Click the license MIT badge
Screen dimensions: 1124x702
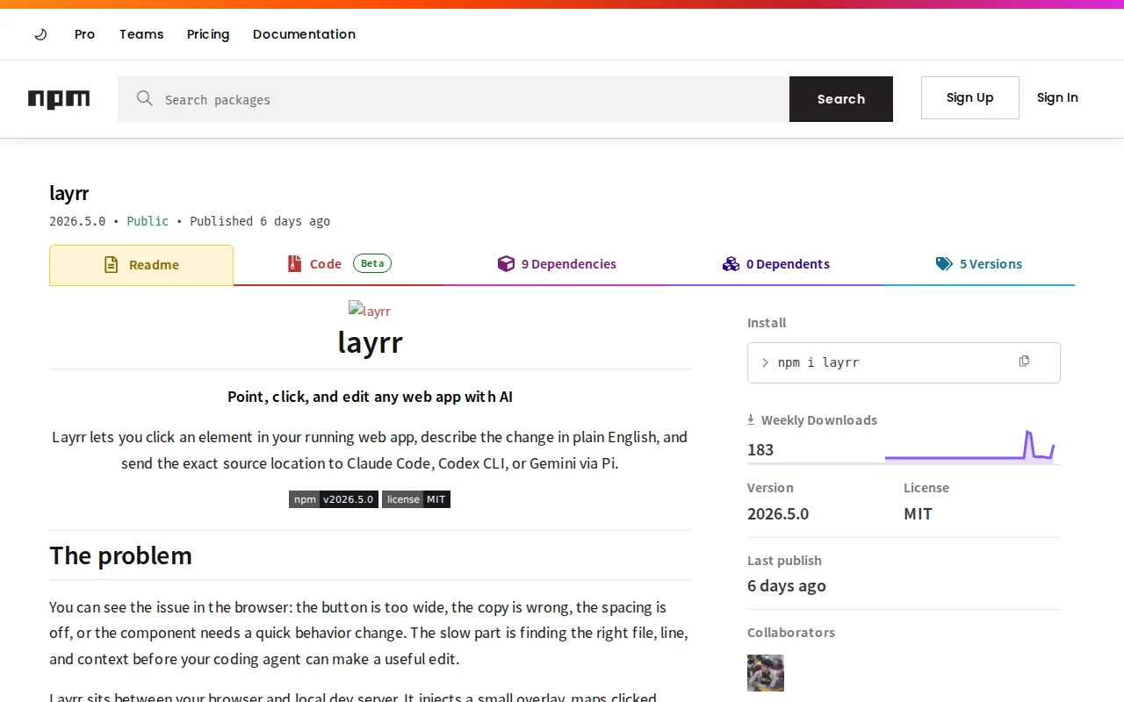(x=416, y=499)
